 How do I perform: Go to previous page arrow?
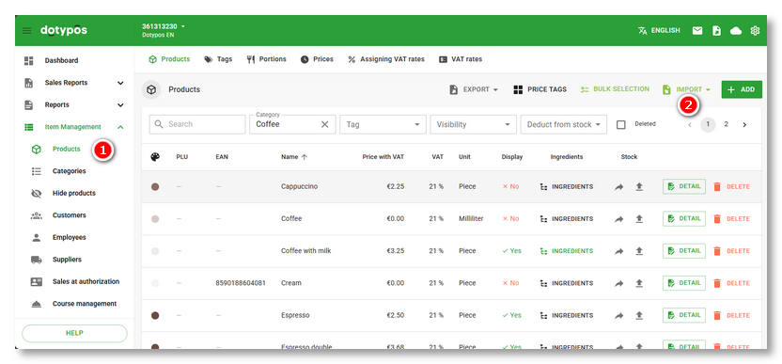pyautogui.click(x=690, y=125)
